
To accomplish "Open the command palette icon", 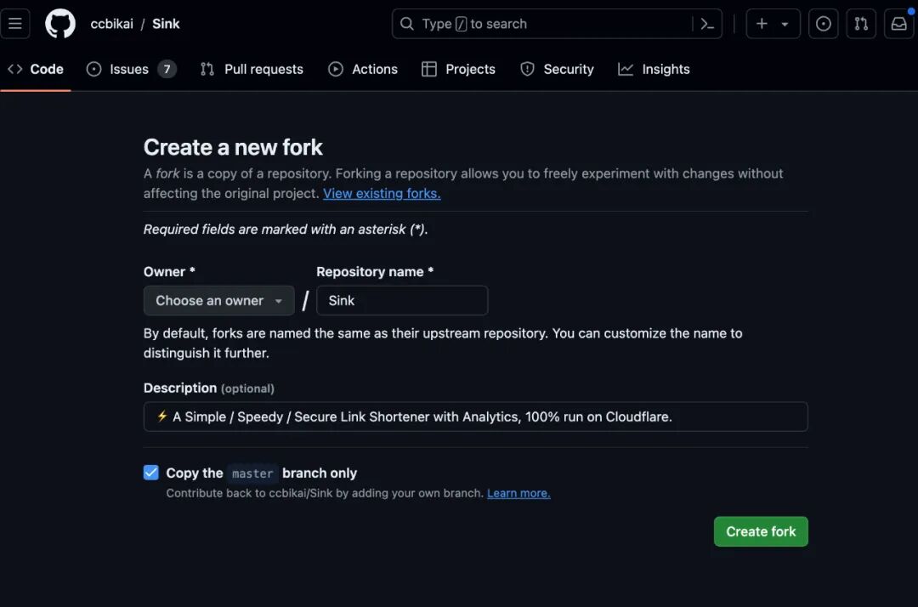I will 707,24.
